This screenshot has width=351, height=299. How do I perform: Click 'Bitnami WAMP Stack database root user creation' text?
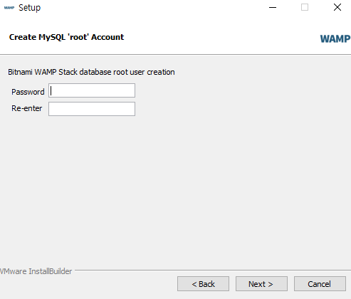click(91, 72)
